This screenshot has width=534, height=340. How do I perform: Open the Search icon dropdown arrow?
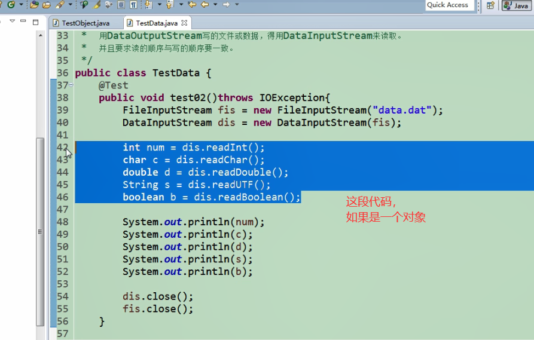tap(71, 4)
